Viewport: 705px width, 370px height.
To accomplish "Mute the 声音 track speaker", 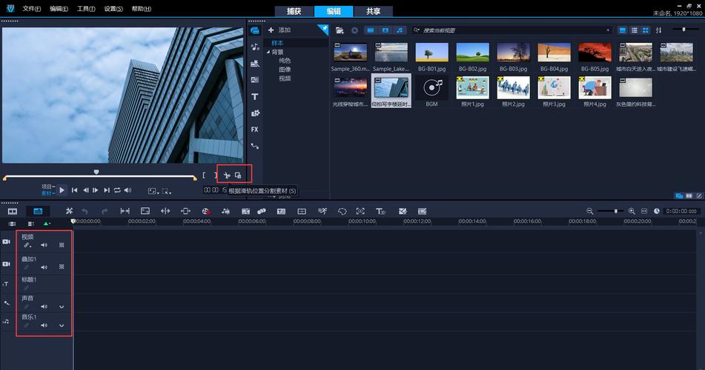I will (44, 306).
